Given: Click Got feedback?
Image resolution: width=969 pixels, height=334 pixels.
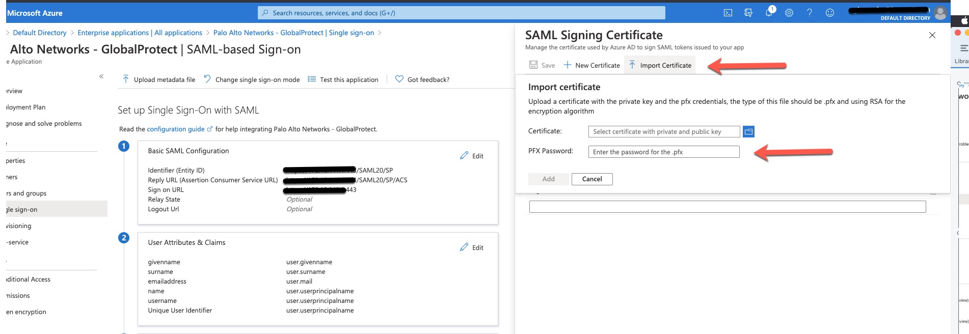Looking at the screenshot, I should (422, 79).
